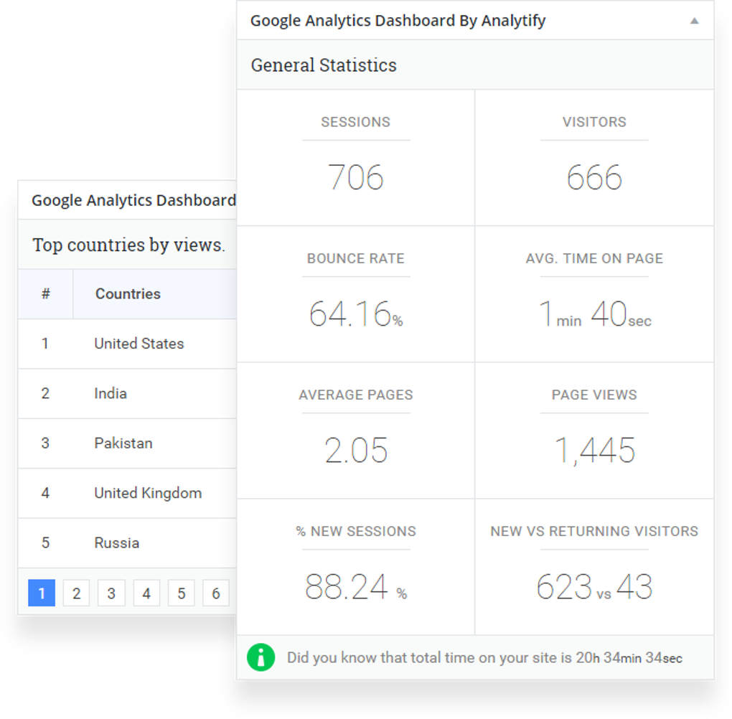The width and height of the screenshot is (732, 719).
Task: Select the % New Sessions tile
Action: pos(356,567)
